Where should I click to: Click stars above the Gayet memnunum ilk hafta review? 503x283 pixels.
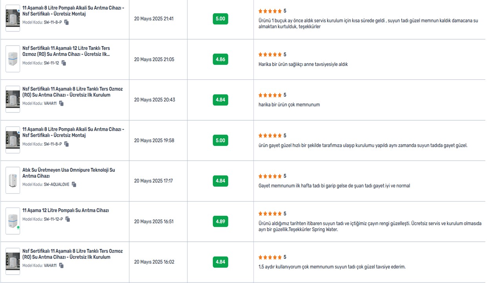click(270, 176)
